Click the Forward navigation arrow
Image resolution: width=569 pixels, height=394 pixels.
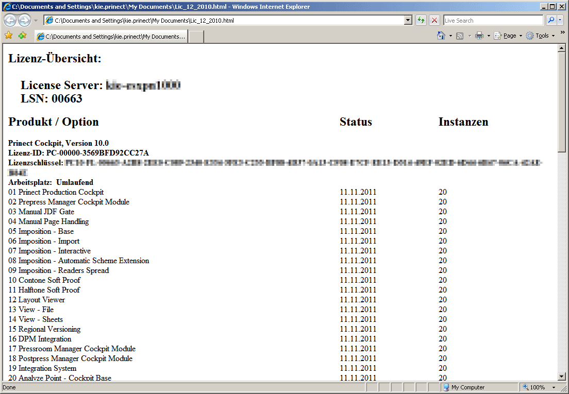(24, 20)
